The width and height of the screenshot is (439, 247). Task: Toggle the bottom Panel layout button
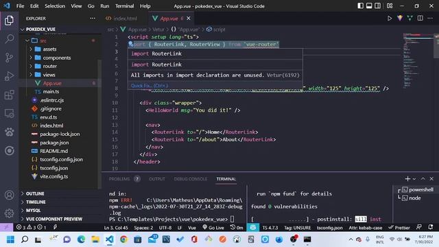[x=369, y=6]
